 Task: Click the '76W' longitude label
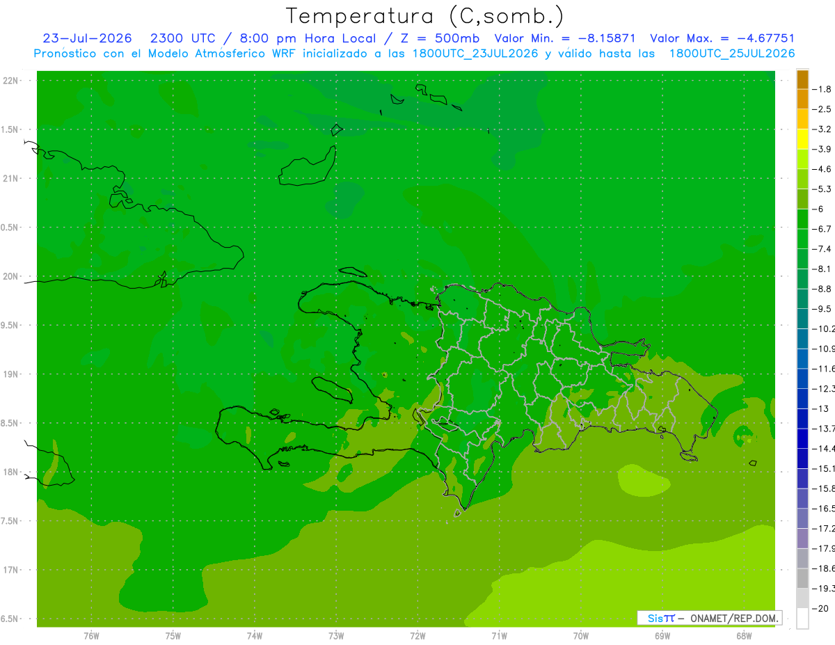coord(91,635)
